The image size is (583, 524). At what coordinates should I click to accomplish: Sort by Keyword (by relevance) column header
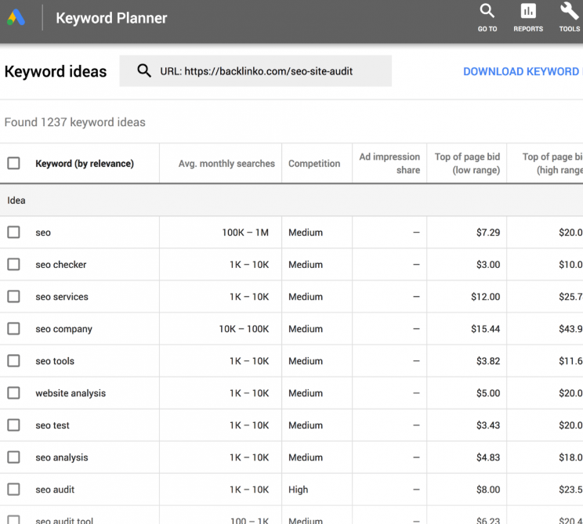click(x=85, y=164)
